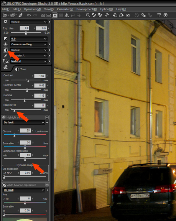Click the exposure bias sun icon
The height and width of the screenshot is (221, 176).
5,21
